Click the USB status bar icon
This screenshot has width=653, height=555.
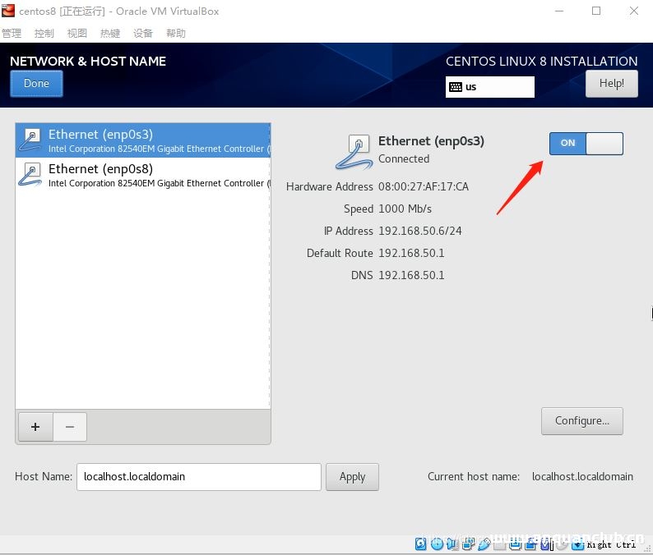coord(484,544)
